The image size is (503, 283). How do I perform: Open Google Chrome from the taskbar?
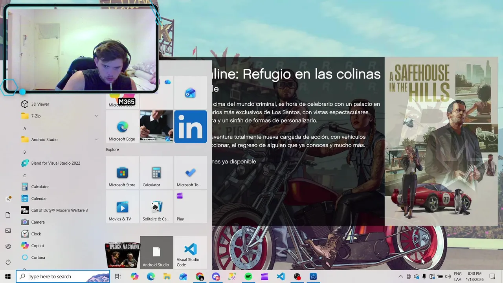pyautogui.click(x=200, y=277)
